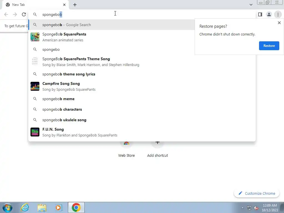
Task: Select 'spongebob theme song lyrics' suggestion
Action: 142,74
